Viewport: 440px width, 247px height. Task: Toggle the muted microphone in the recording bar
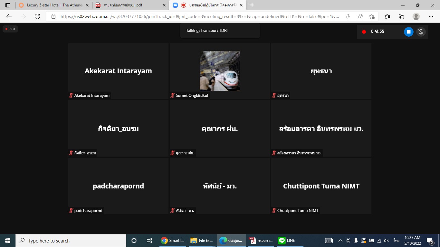(420, 32)
